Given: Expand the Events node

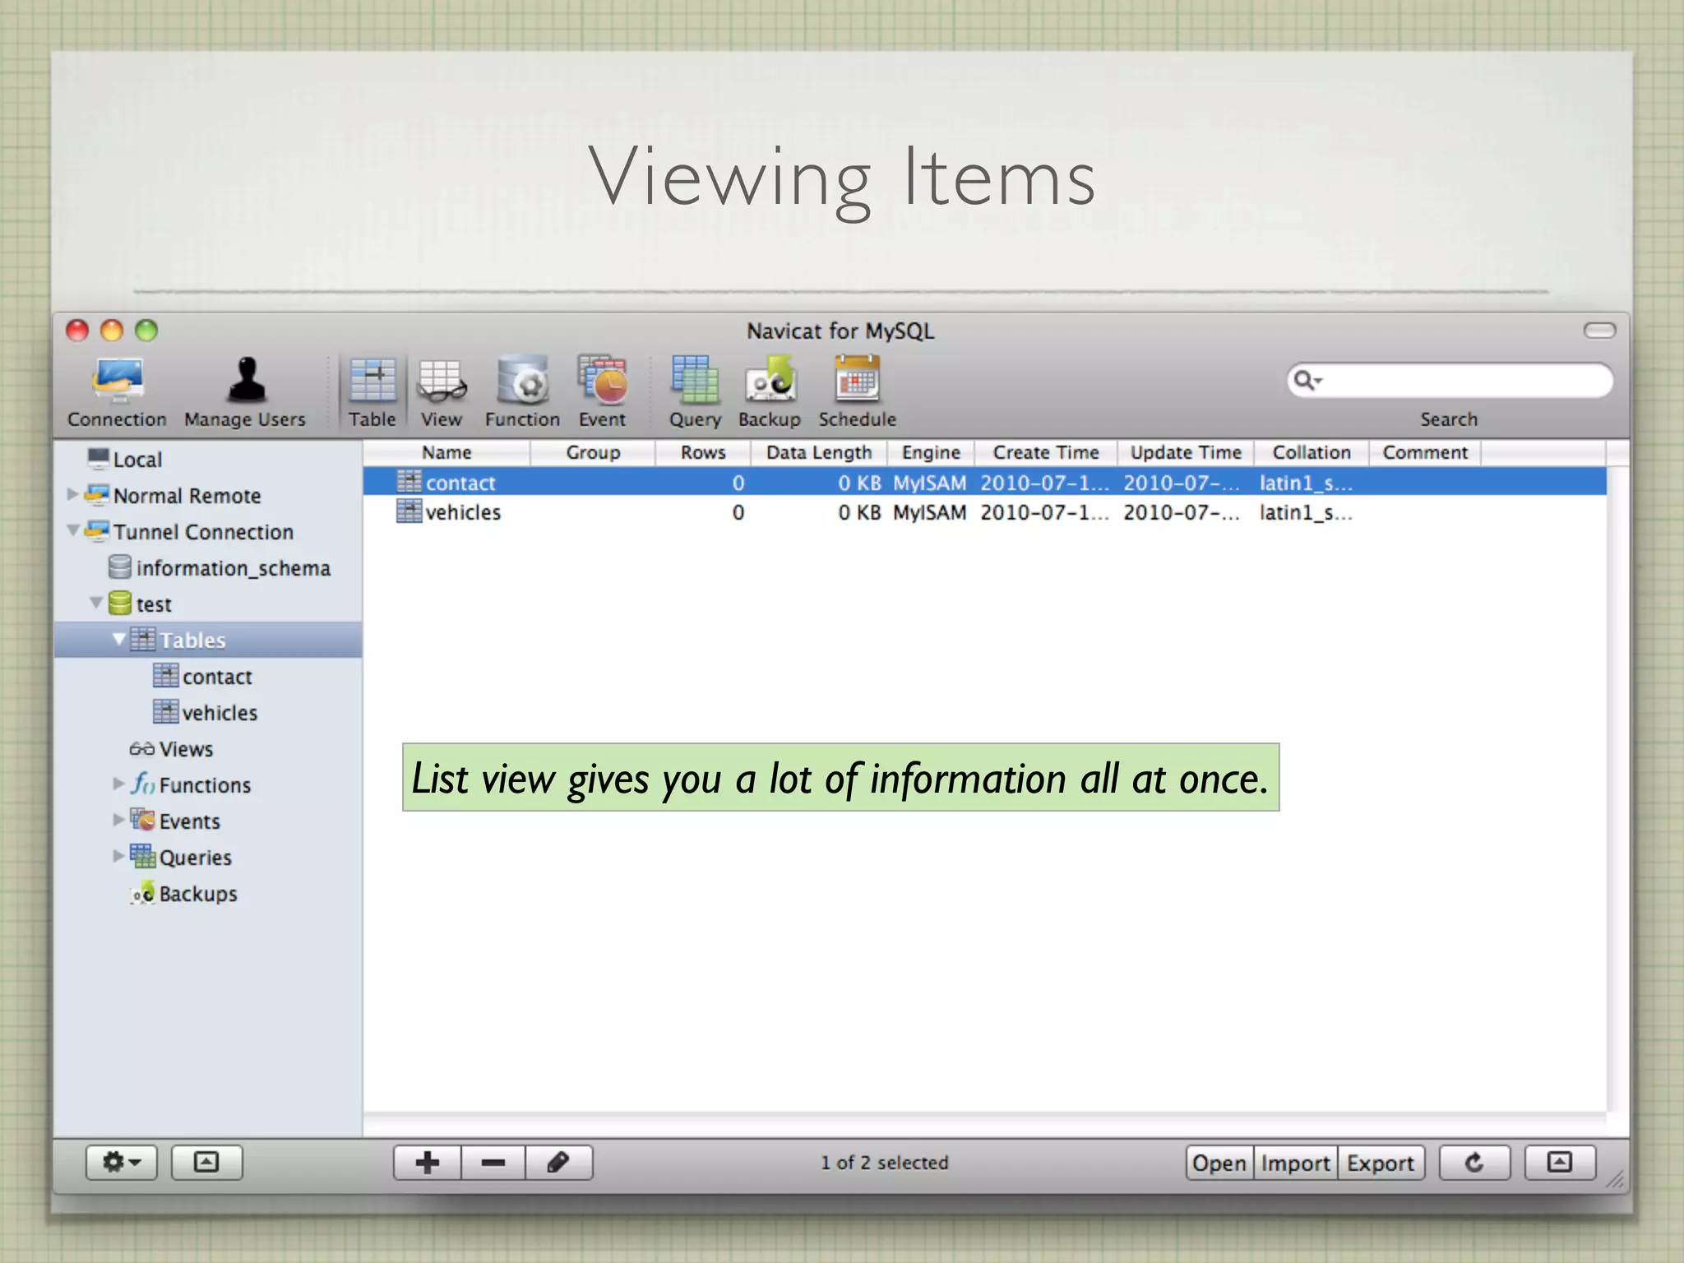Looking at the screenshot, I should click(x=118, y=820).
